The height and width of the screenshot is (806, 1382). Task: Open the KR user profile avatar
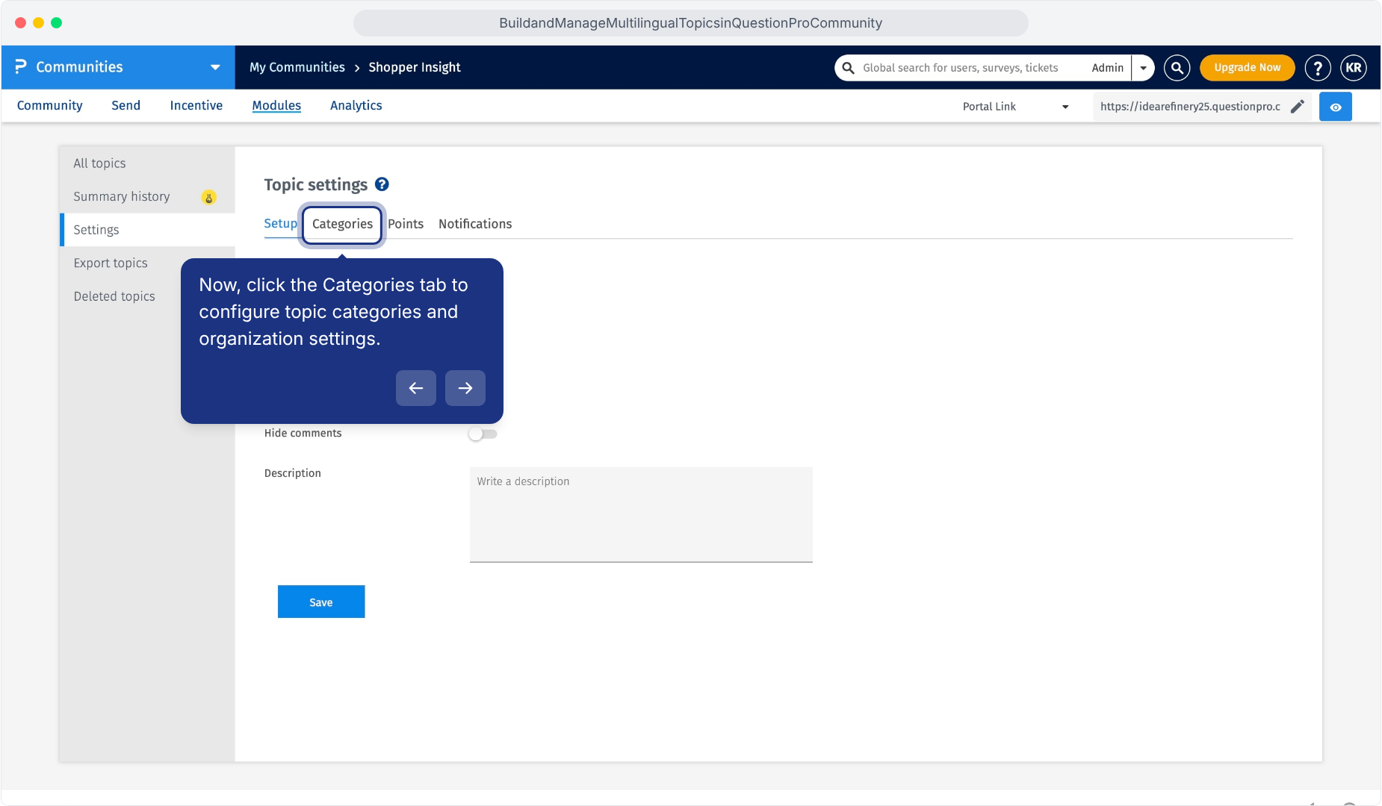1354,68
